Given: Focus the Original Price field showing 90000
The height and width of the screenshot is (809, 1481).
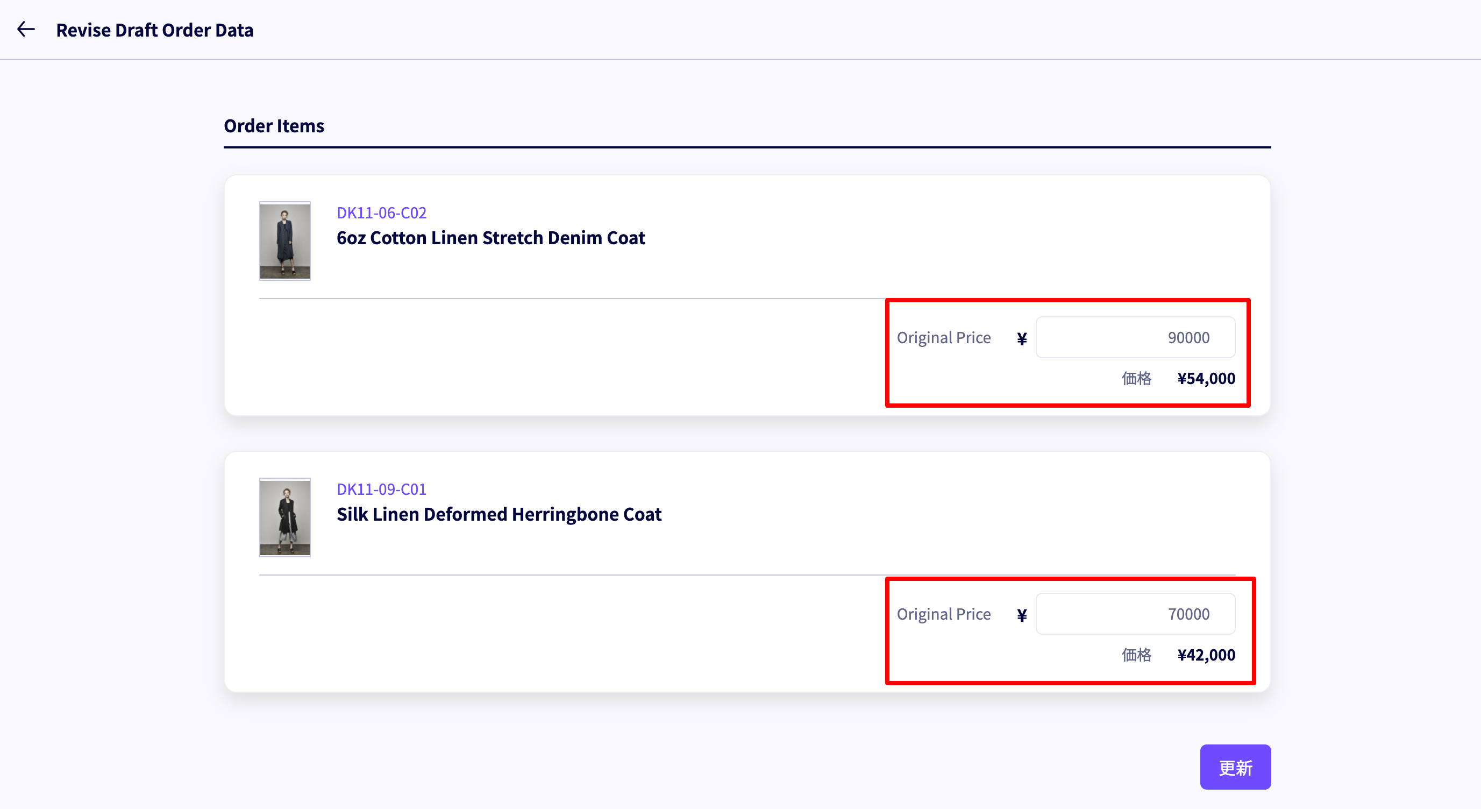Looking at the screenshot, I should (x=1135, y=337).
